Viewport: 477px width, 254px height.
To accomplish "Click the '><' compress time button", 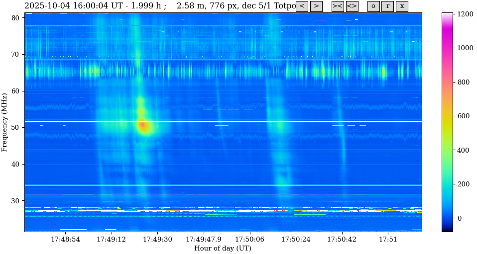I will click(338, 6).
